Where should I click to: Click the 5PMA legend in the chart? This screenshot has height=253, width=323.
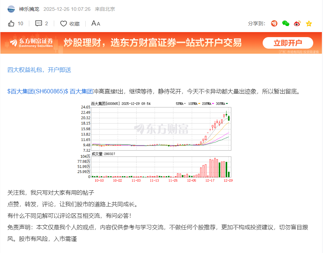click(181, 103)
